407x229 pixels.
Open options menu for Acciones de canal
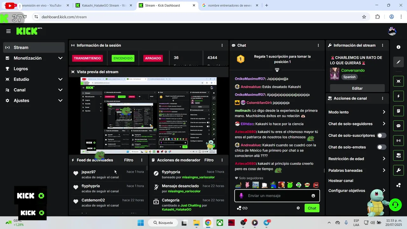[x=383, y=99]
